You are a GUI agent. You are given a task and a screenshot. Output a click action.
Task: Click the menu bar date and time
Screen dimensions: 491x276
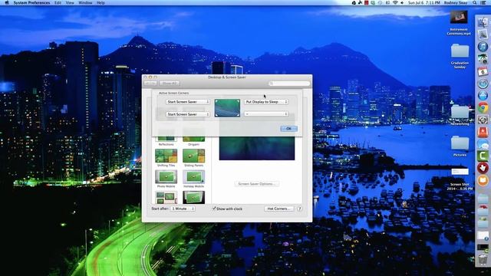click(x=424, y=3)
